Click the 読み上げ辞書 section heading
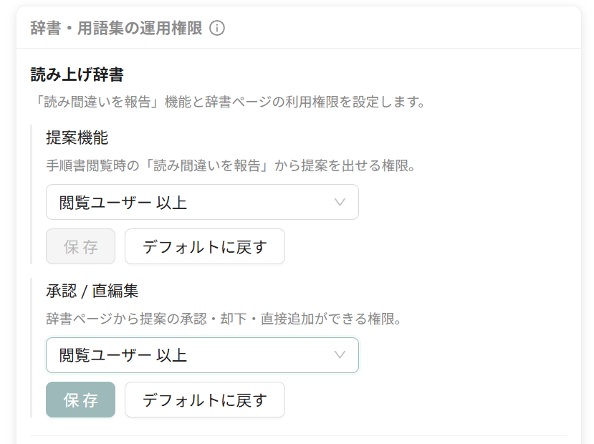Viewport: 594px width, 444px height. [x=77, y=74]
